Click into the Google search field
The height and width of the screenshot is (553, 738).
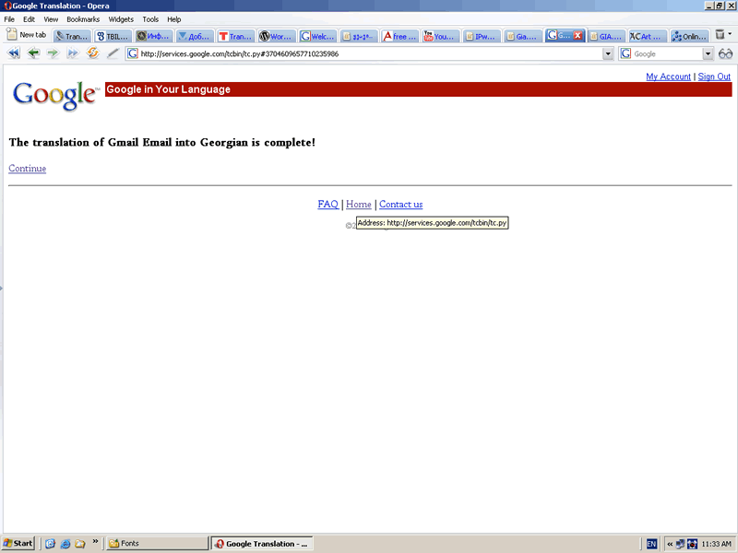coord(666,53)
